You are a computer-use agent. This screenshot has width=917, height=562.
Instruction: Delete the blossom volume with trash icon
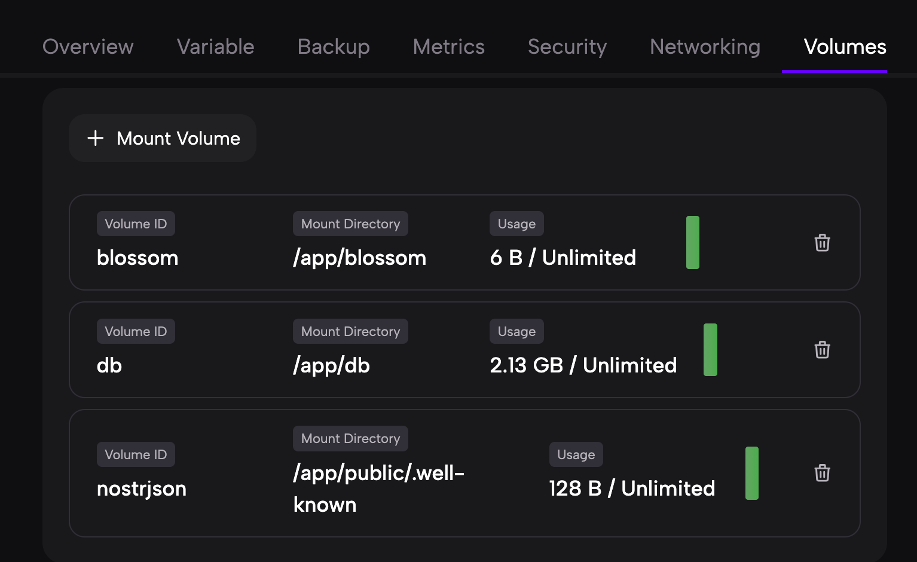[x=822, y=243]
